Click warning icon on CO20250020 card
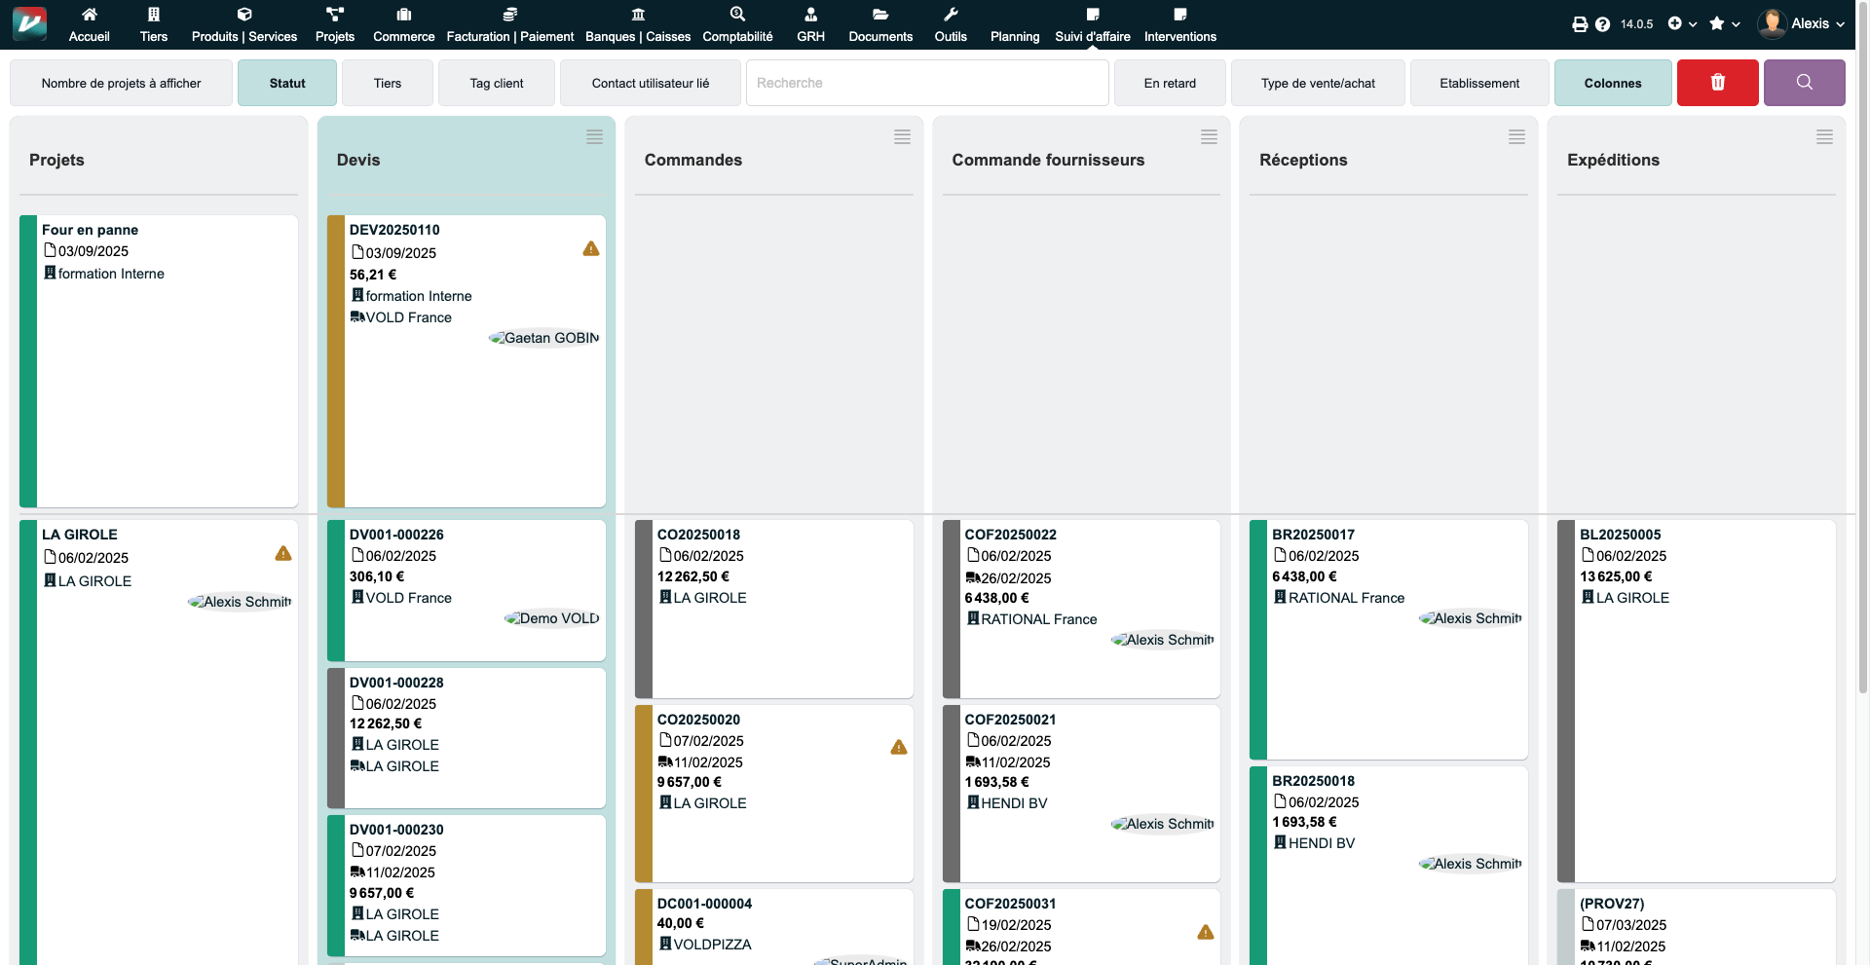The image size is (1870, 965). click(x=899, y=747)
